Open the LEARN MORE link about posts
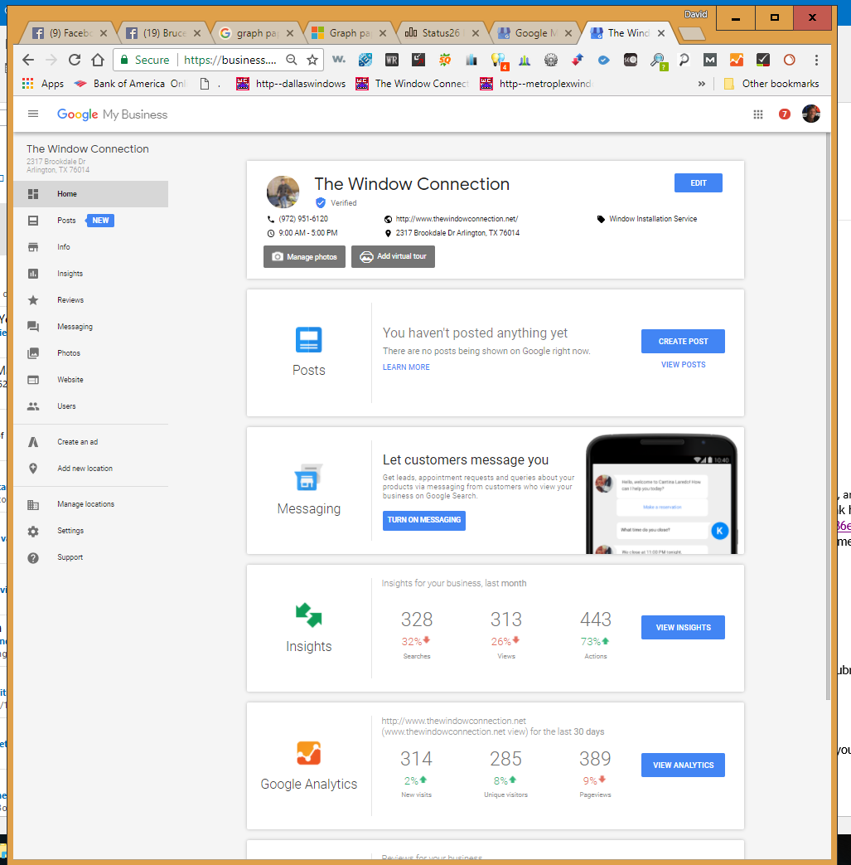Screen dimensions: 851x865 (406, 367)
